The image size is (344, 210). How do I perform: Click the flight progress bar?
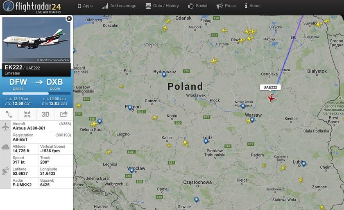(x=36, y=94)
